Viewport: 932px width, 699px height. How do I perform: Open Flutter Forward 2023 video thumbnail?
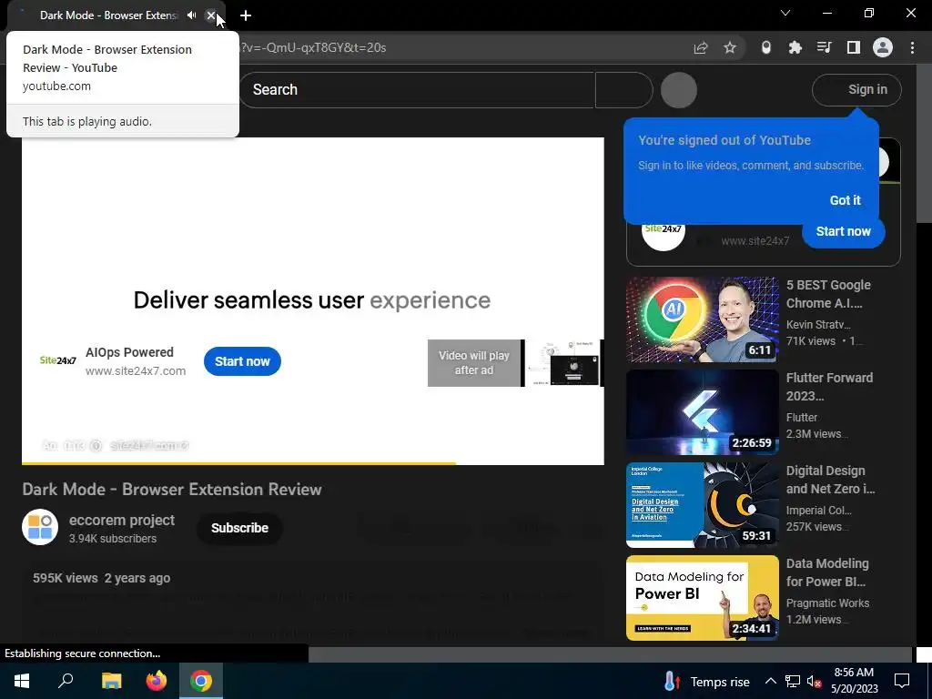point(702,412)
